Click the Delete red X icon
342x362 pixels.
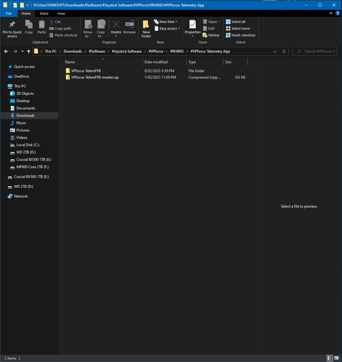pos(116,24)
